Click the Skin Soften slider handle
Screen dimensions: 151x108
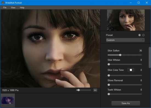(120, 55)
